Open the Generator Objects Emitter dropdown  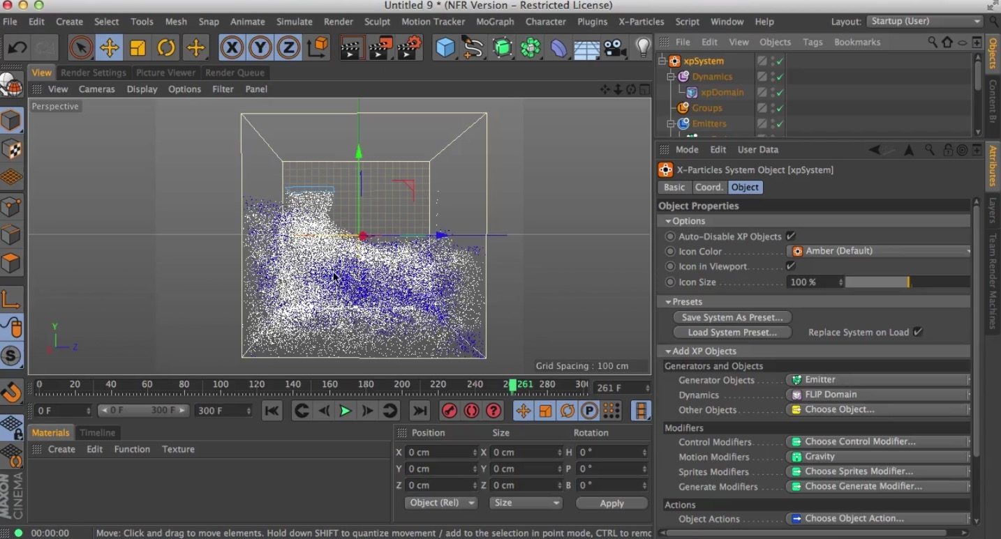[878, 380]
